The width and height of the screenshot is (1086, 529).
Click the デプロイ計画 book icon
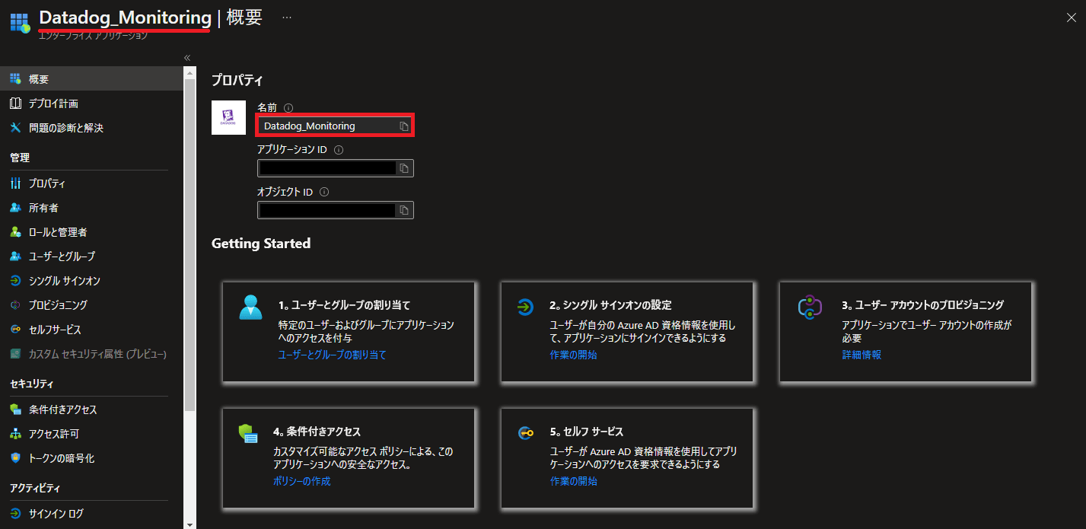(15, 104)
